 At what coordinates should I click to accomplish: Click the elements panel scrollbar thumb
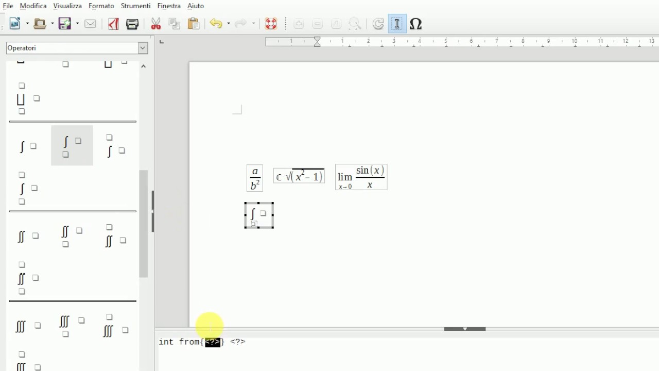click(144, 224)
